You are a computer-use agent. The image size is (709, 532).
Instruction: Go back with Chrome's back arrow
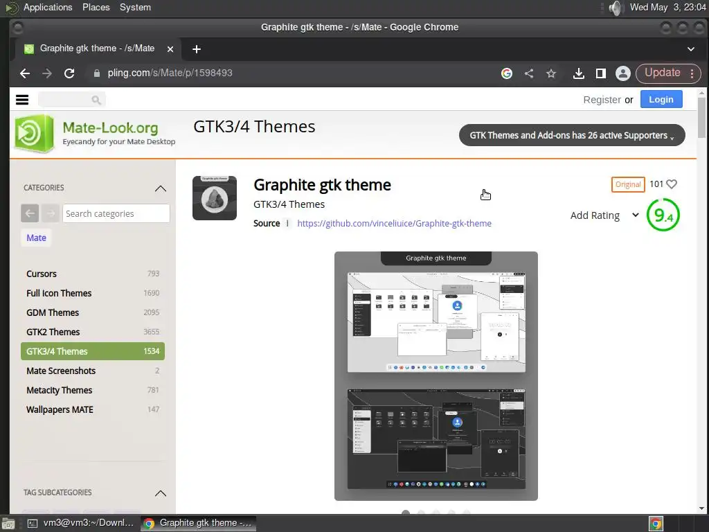coord(25,73)
